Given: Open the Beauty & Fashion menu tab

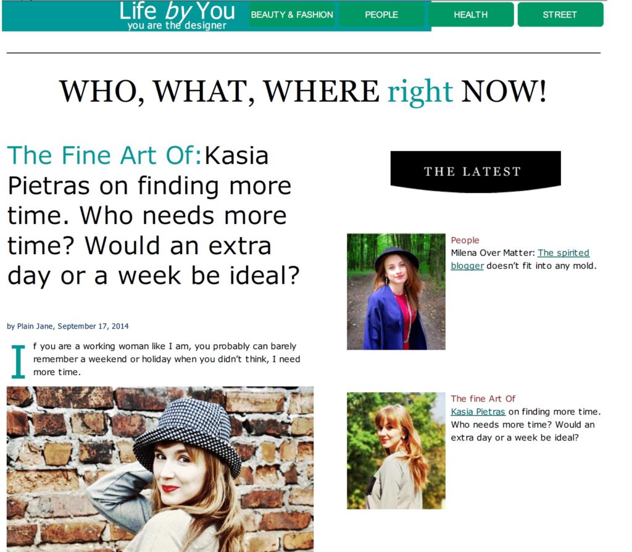Looking at the screenshot, I should pyautogui.click(x=292, y=15).
